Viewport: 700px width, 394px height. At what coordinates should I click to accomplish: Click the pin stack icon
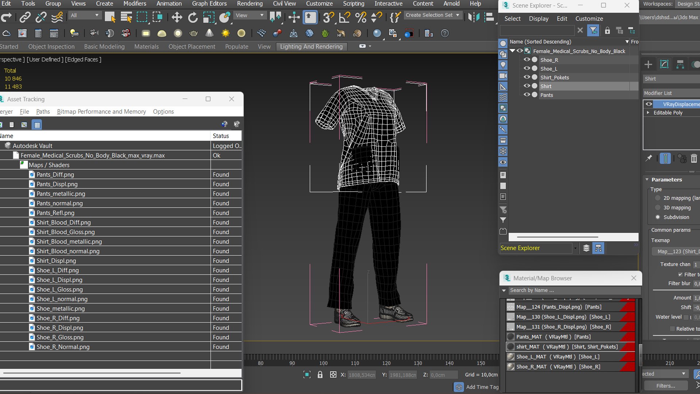click(x=649, y=158)
